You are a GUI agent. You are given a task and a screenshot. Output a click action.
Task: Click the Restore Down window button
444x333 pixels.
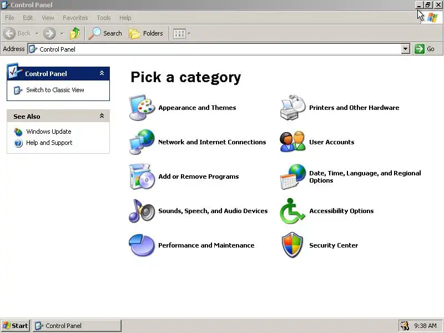(428, 5)
